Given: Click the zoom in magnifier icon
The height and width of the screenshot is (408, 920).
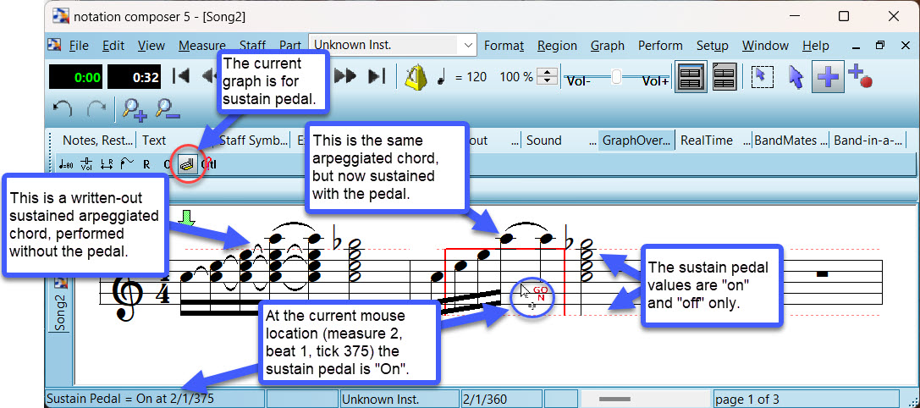Looking at the screenshot, I should click(x=133, y=108).
